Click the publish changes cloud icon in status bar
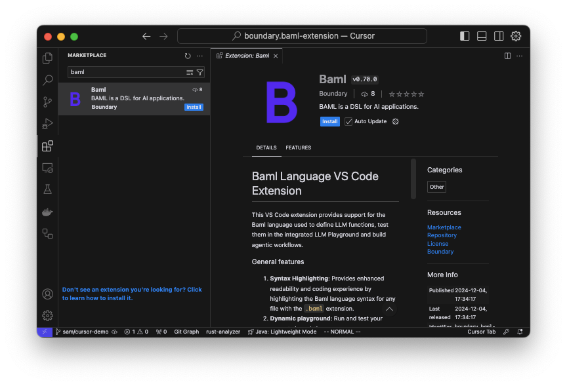 (115, 332)
